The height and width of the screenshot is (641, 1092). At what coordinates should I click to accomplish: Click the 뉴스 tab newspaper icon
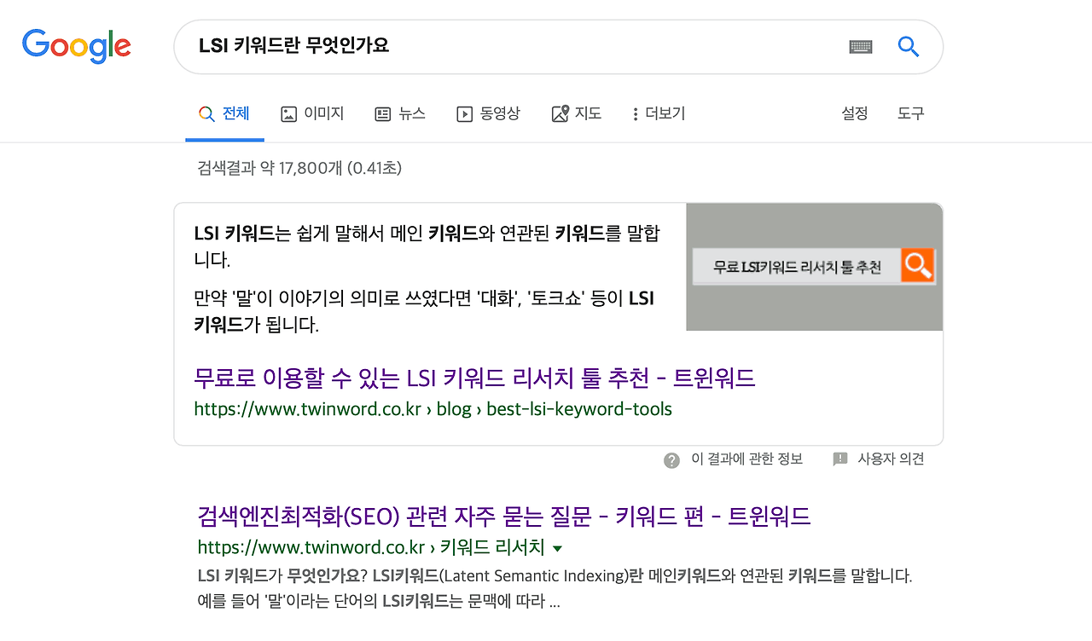tap(383, 113)
